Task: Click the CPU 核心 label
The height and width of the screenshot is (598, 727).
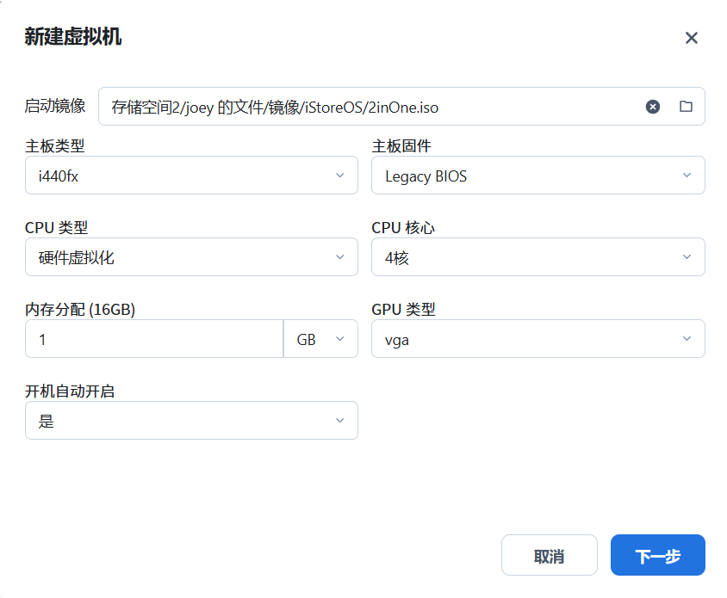Action: (403, 228)
